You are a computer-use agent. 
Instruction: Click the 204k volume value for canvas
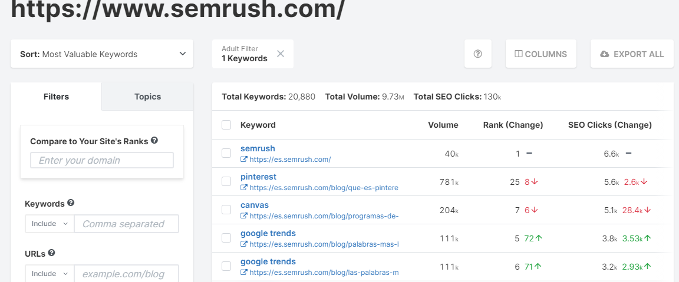(449, 210)
